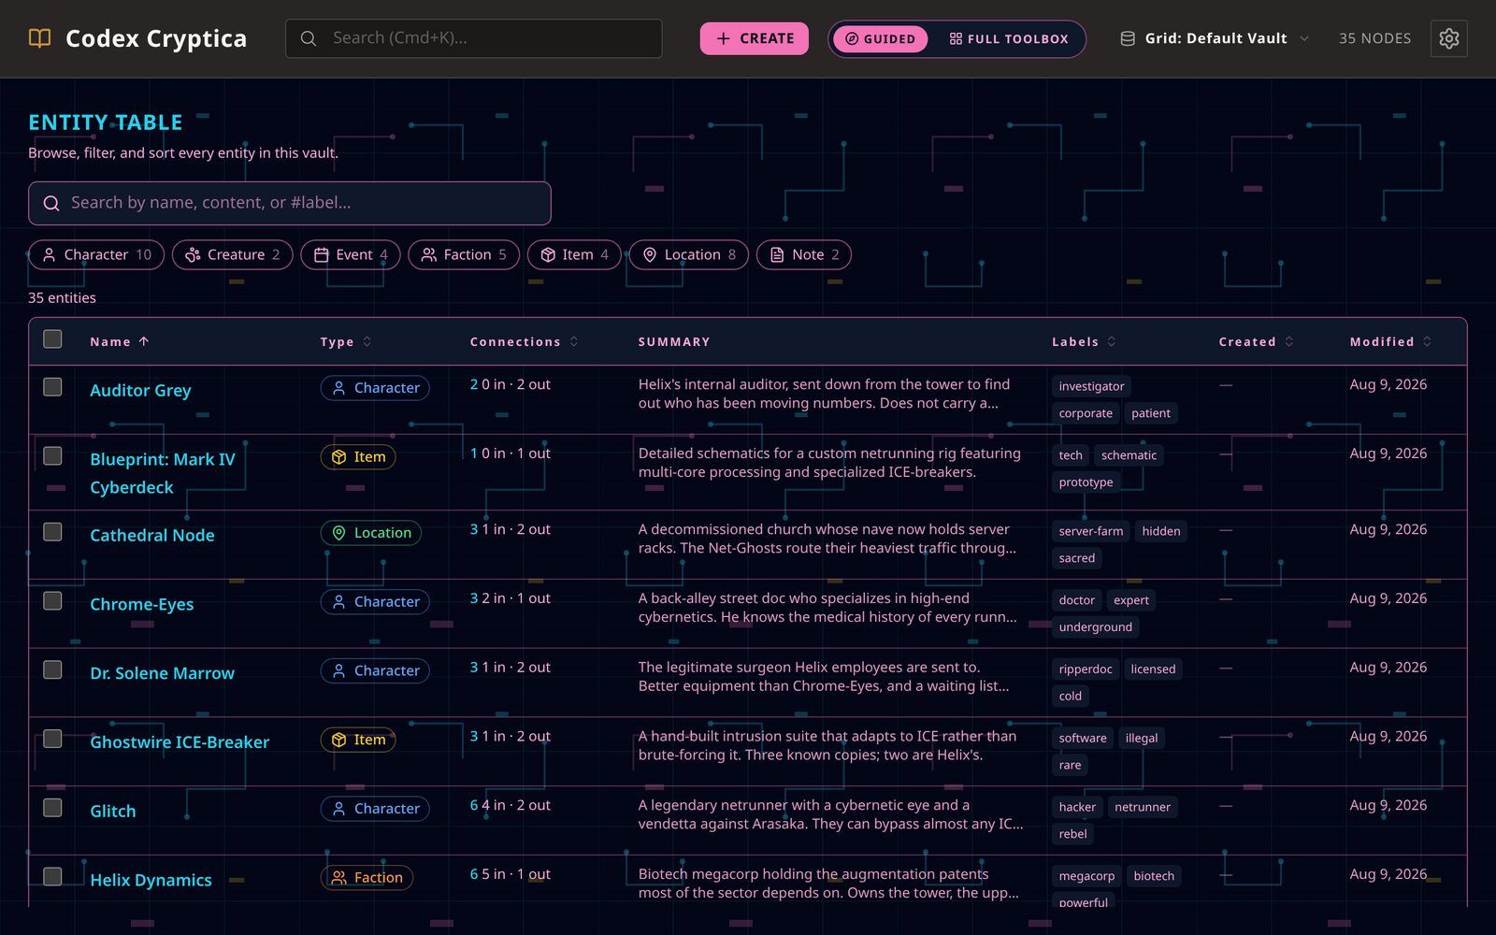Click the schematic label tag

pos(1129,455)
